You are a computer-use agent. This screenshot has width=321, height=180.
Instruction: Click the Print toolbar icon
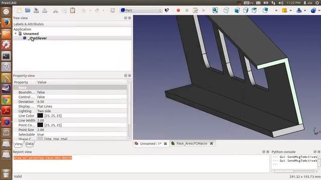[45, 10]
